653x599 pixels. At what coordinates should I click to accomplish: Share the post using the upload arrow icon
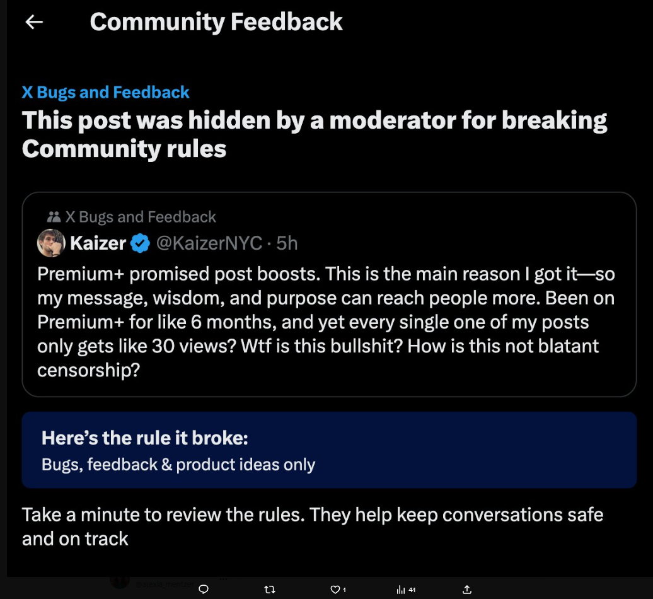tap(467, 589)
